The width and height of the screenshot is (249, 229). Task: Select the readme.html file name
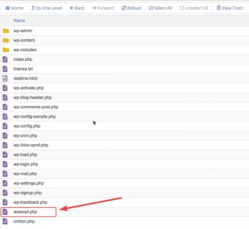coord(26,78)
